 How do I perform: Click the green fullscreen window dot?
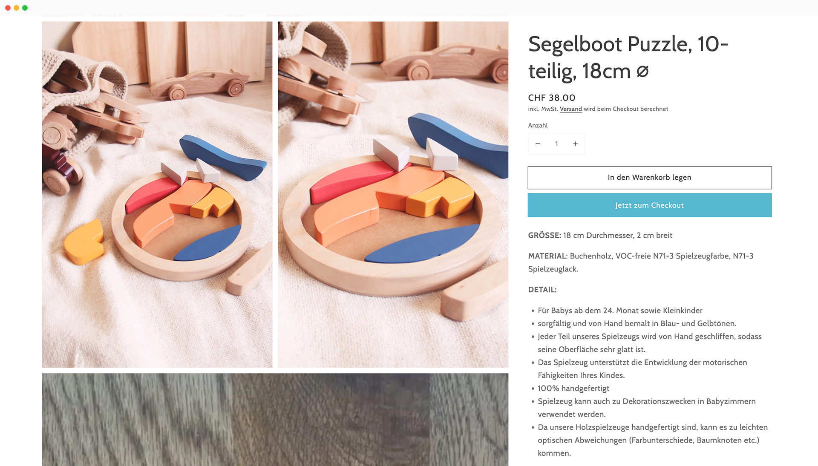point(25,8)
